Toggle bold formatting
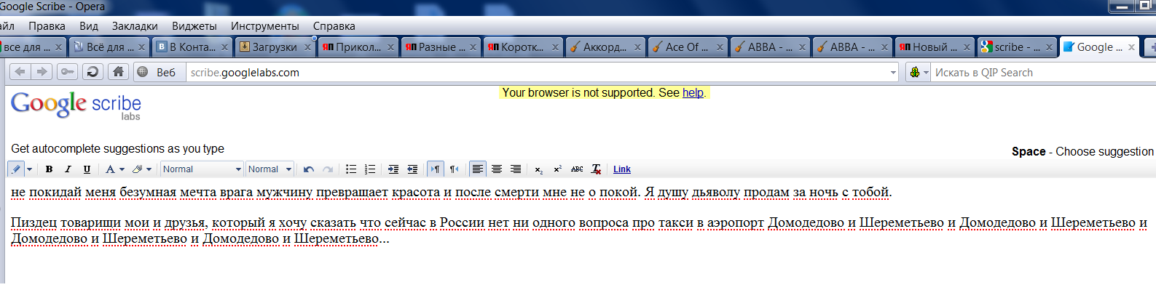1156x290 pixels. point(49,169)
